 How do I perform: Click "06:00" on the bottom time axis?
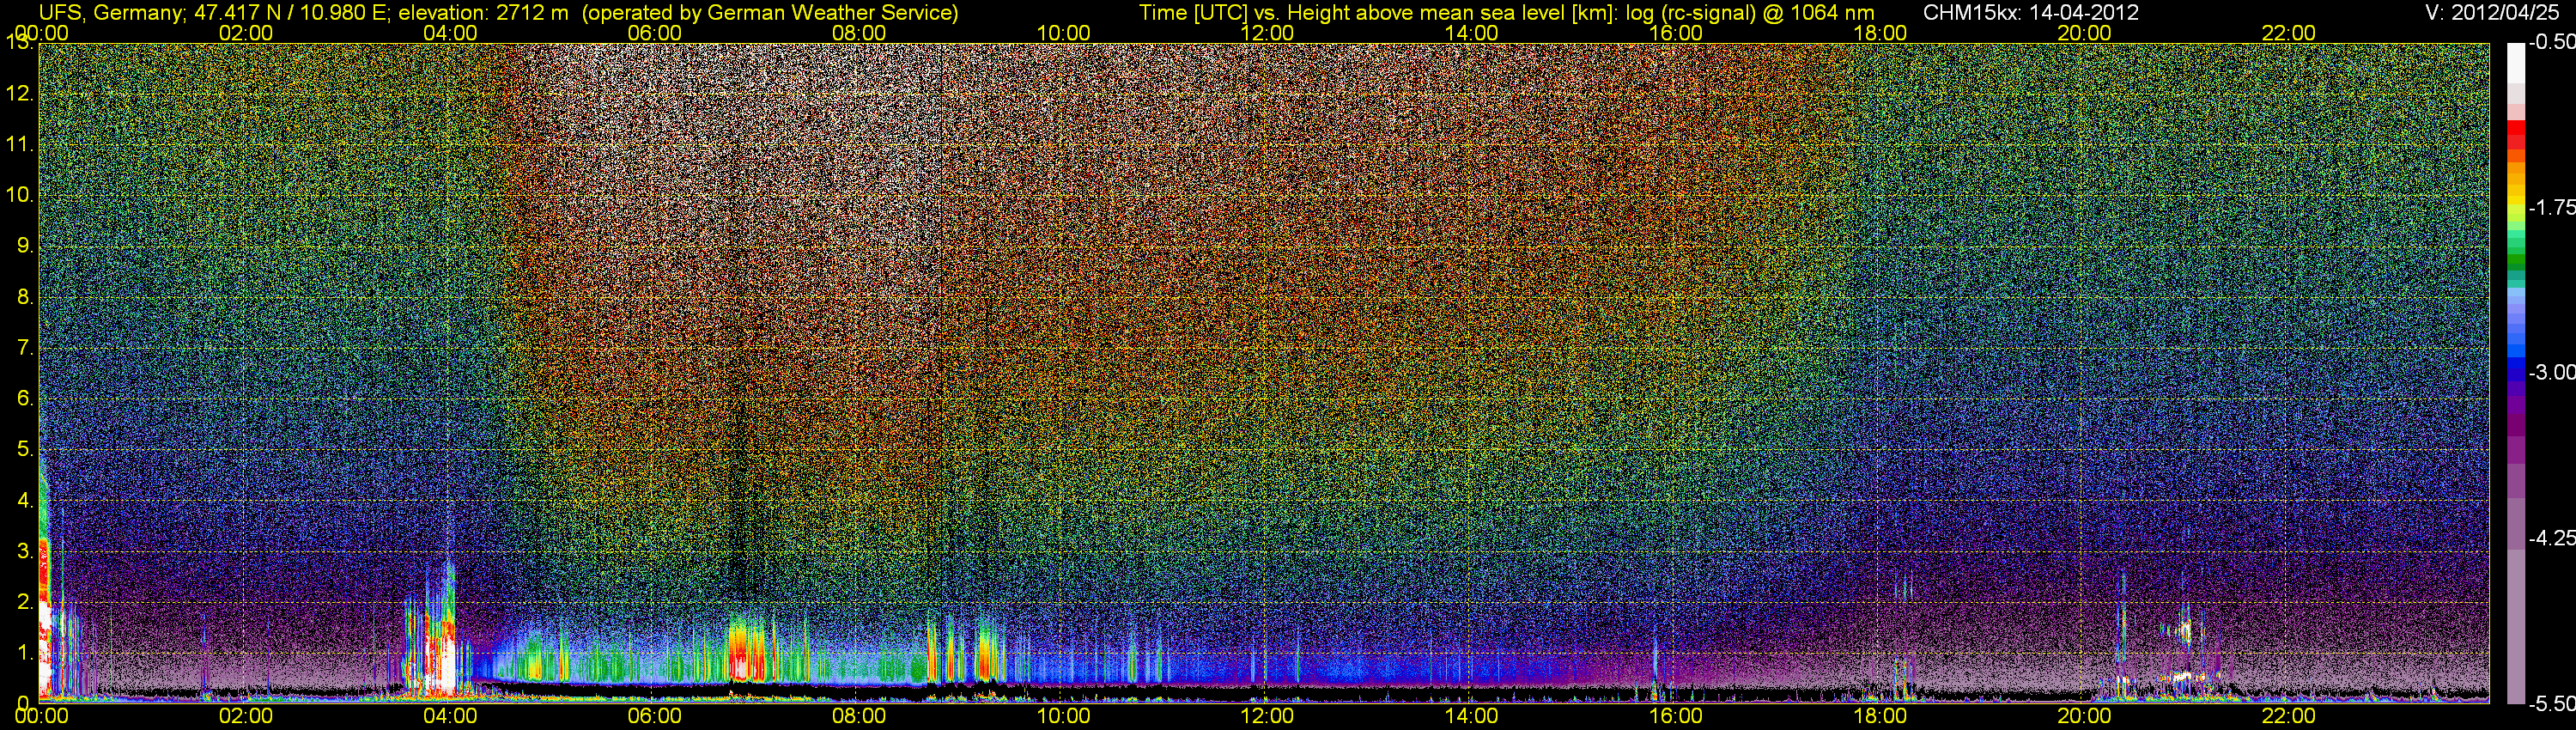click(x=655, y=716)
